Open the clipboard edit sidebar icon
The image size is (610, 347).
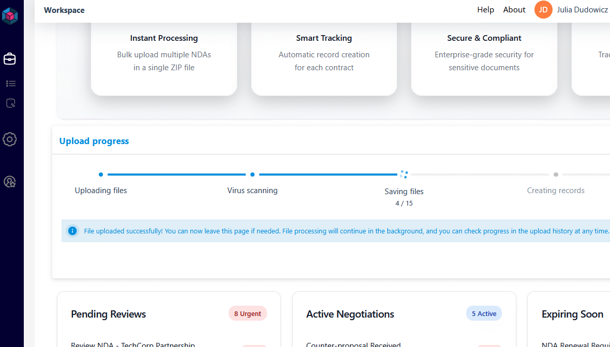point(10,103)
